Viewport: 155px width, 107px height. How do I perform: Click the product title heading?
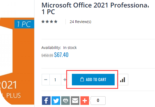coord(95,8)
